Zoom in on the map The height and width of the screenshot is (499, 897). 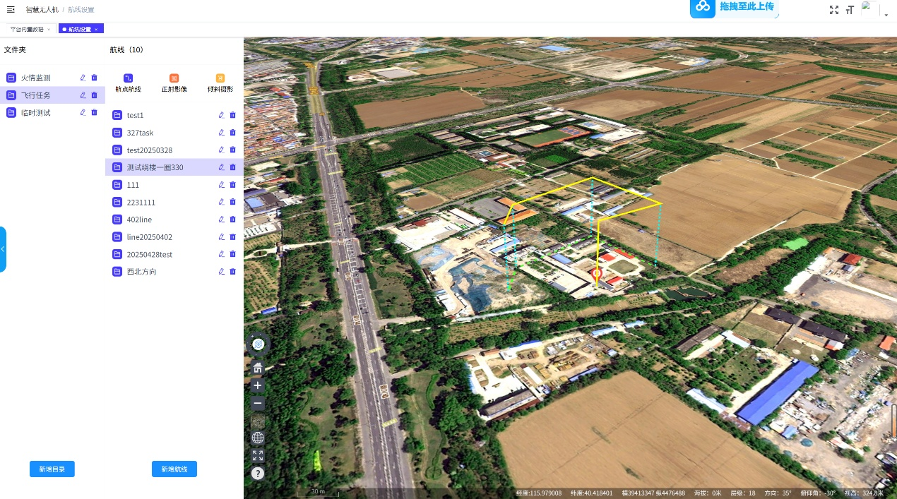pyautogui.click(x=258, y=386)
